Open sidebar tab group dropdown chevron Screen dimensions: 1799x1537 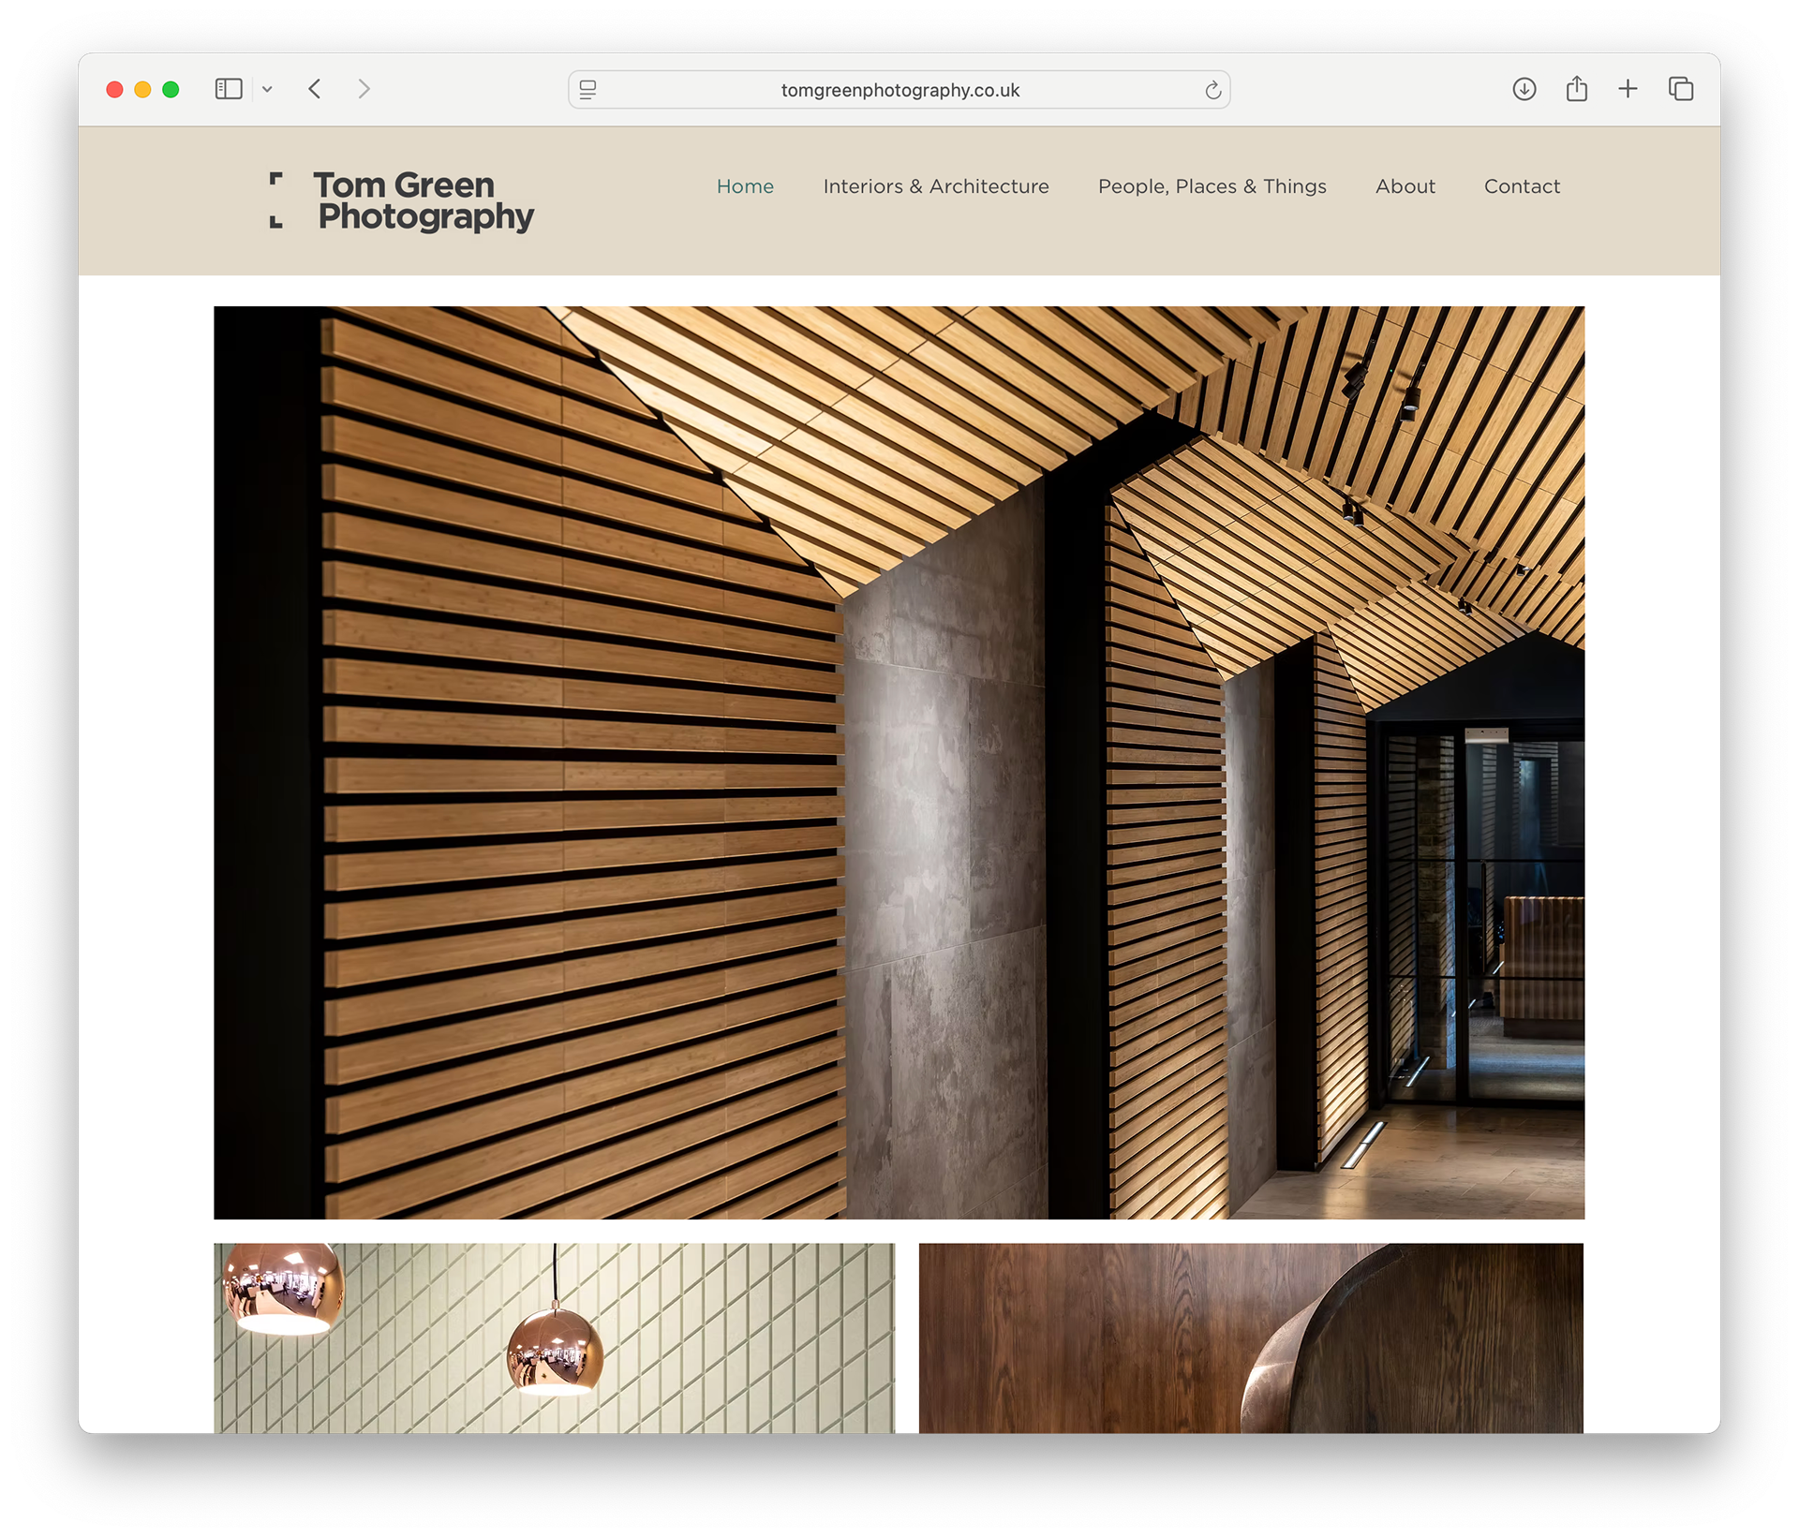click(x=267, y=90)
